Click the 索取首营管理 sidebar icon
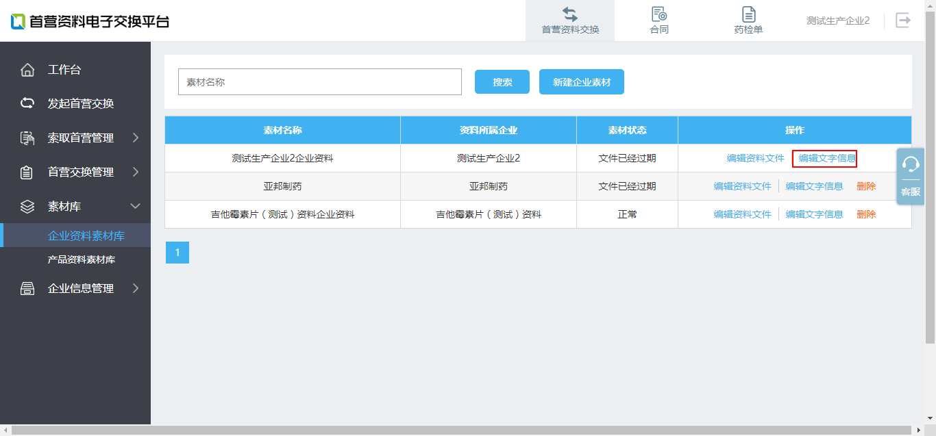The width and height of the screenshot is (936, 436). click(x=27, y=138)
